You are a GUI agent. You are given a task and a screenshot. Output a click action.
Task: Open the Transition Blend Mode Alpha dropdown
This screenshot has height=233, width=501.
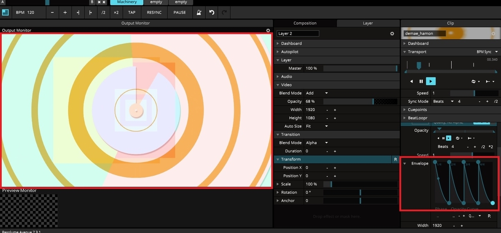pyautogui.click(x=317, y=143)
